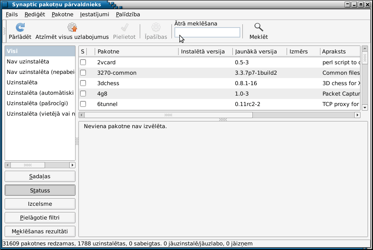Image resolution: width=373 pixels, height=250 pixels.
Task: Toggle the checkbox for 2vcard package
Action: [x=83, y=62]
